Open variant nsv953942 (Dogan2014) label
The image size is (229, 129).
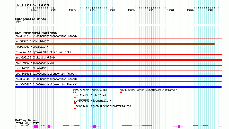coord(32,47)
